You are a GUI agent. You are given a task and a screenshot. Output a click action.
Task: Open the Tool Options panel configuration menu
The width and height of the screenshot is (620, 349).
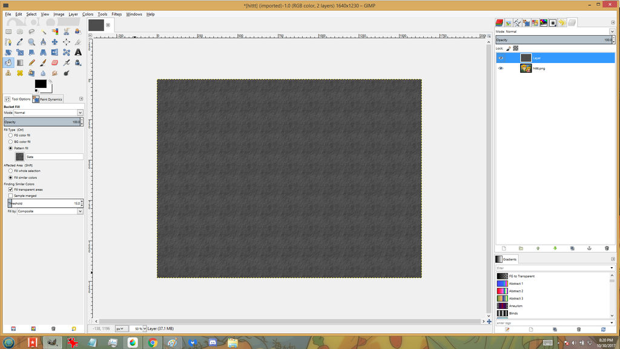(81, 99)
